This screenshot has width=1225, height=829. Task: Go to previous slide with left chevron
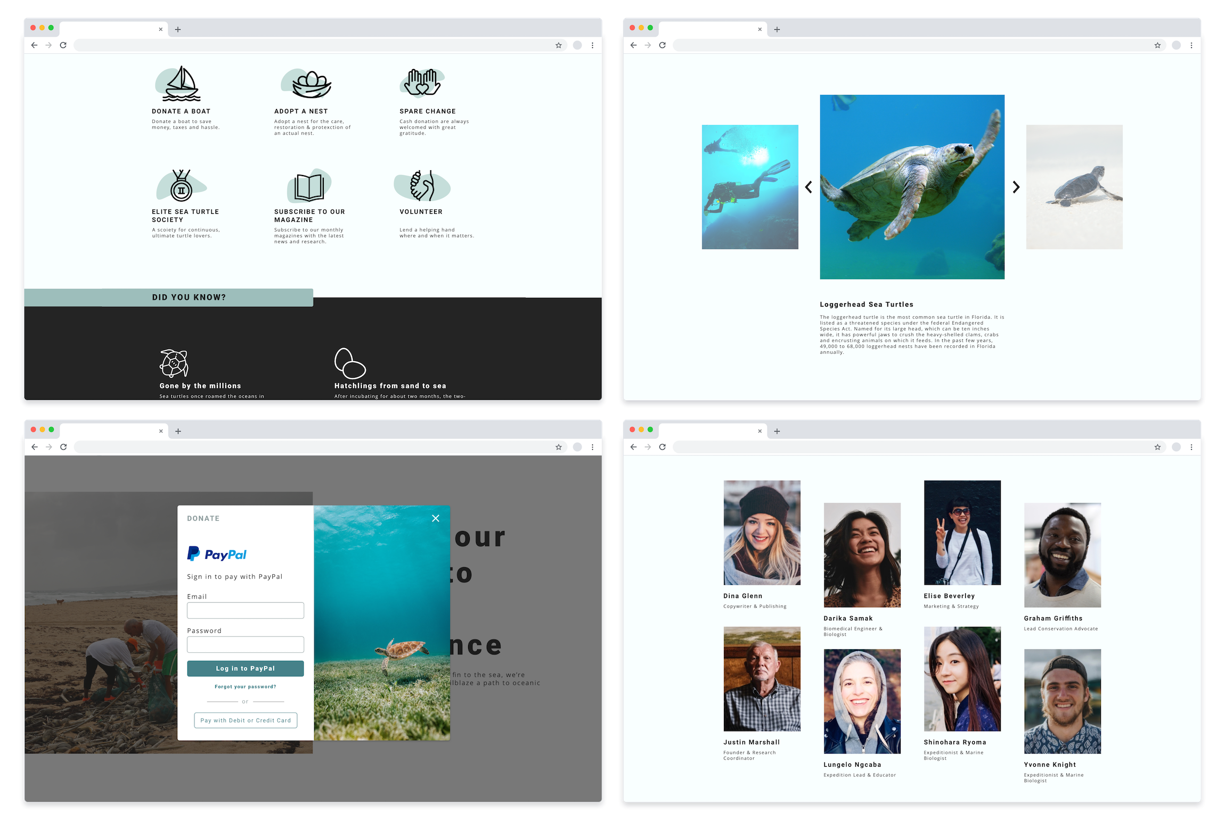pyautogui.click(x=808, y=187)
